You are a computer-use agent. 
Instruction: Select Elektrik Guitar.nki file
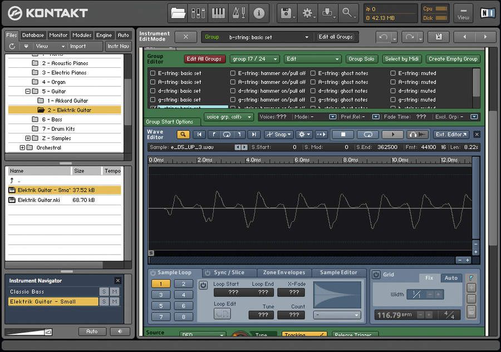click(x=64, y=200)
